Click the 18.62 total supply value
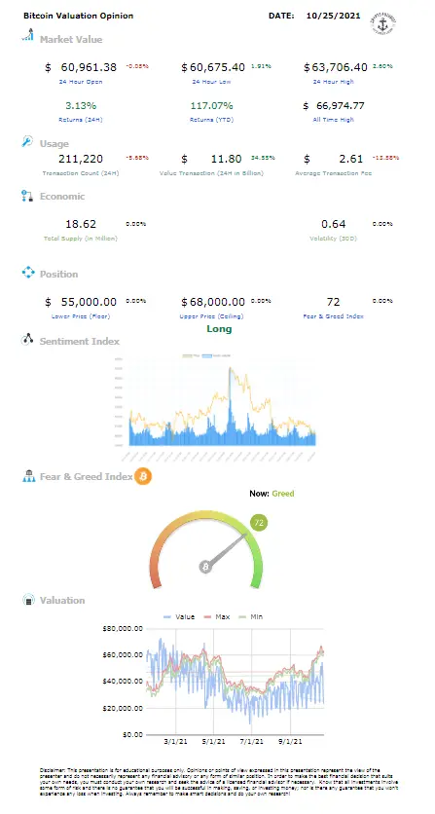 point(81,224)
